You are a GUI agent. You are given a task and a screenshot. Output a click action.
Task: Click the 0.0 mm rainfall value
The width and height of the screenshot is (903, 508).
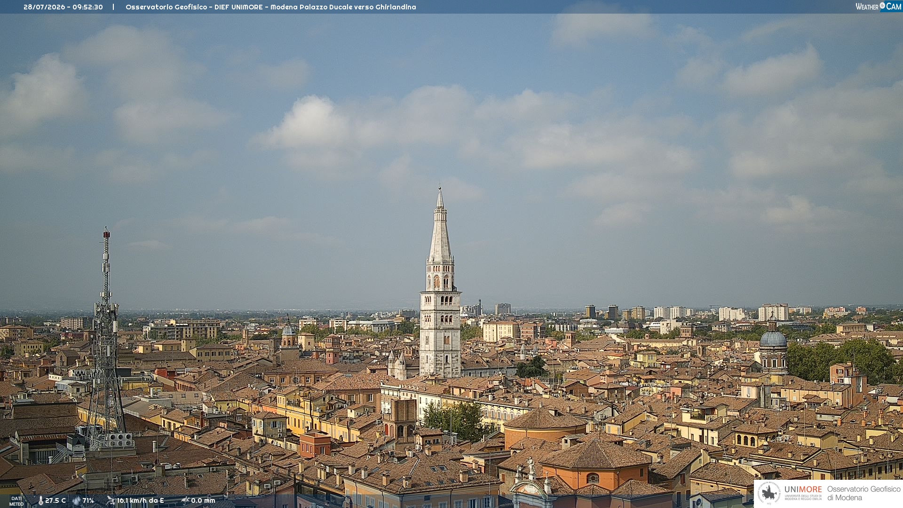(x=203, y=500)
